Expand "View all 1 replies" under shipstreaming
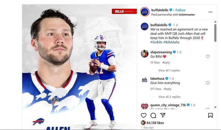Viewport: 221px width, 130px height. click(x=169, y=71)
